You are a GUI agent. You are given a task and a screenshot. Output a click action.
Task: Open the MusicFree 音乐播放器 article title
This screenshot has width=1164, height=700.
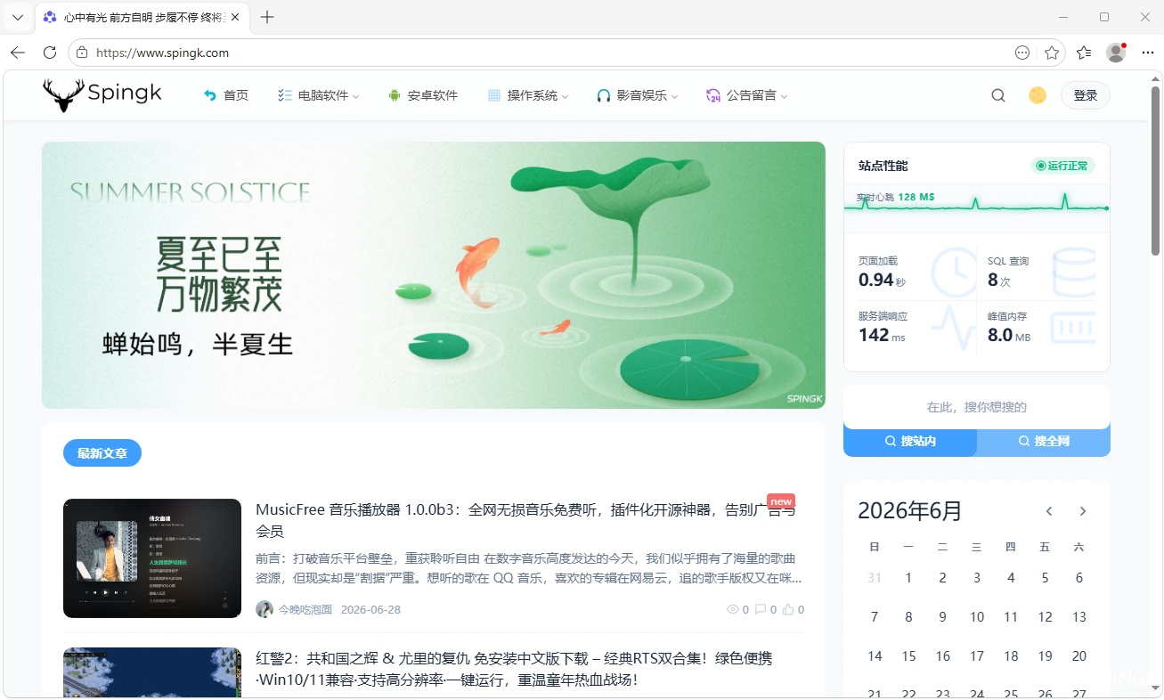coord(525,520)
